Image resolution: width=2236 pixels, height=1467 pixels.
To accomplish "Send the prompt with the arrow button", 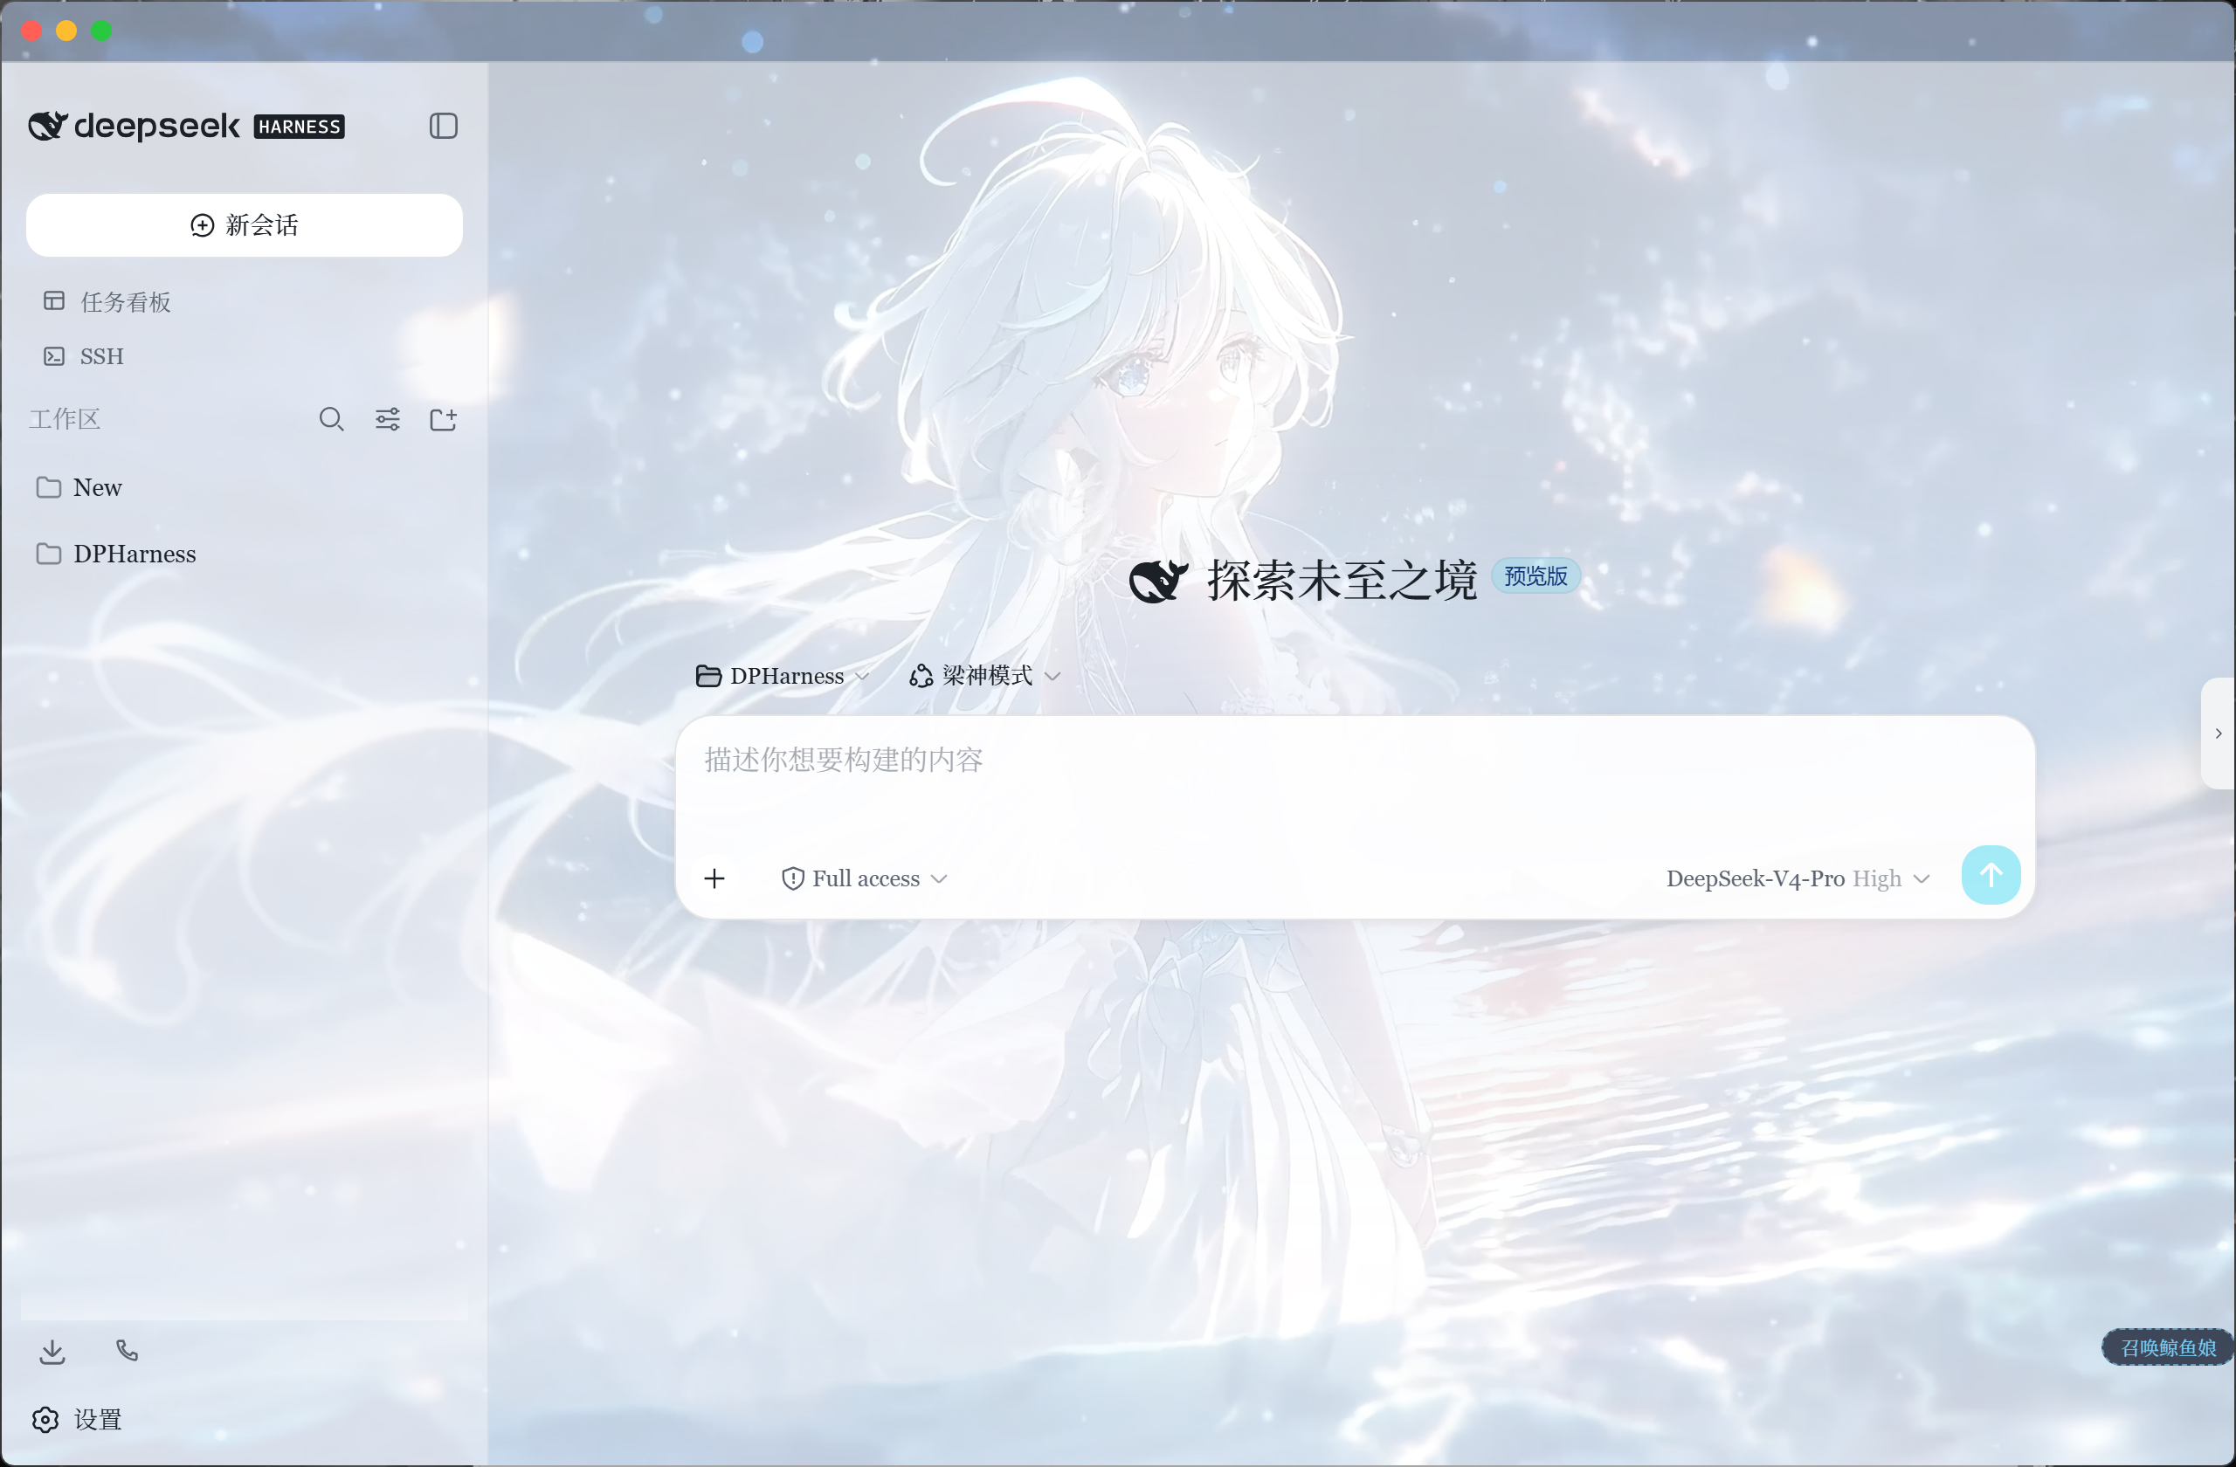I will [1991, 875].
